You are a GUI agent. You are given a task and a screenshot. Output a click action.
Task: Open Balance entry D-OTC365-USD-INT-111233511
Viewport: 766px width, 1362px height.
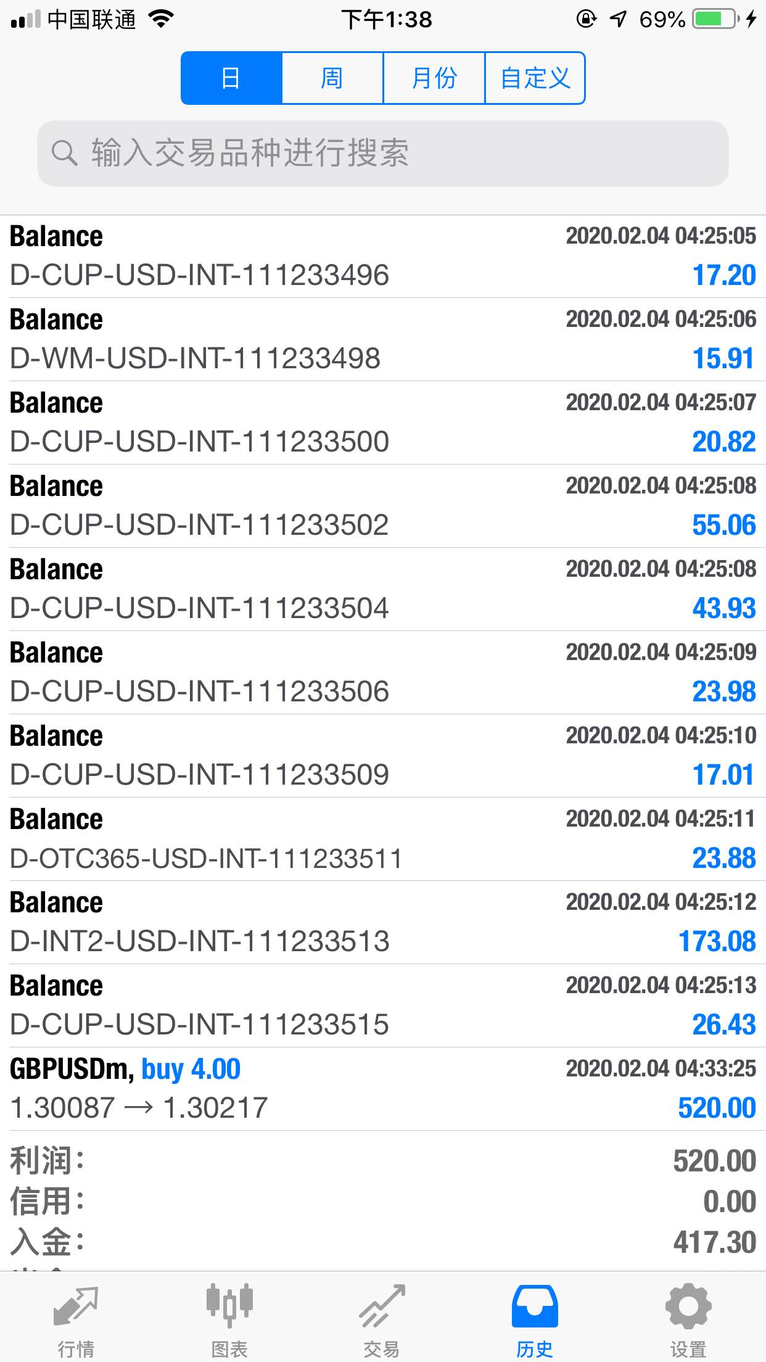coord(383,839)
